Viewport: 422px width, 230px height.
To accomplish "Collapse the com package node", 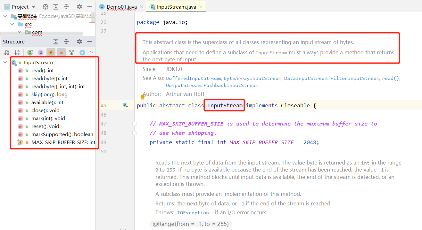I will point(20,32).
